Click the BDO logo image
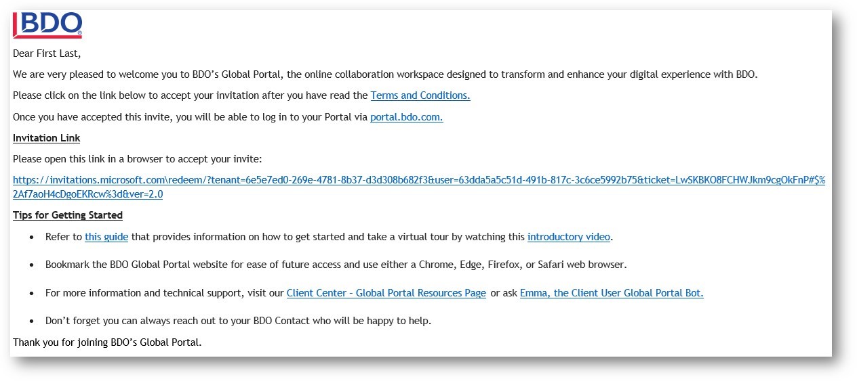857x381 pixels. pyautogui.click(x=47, y=26)
